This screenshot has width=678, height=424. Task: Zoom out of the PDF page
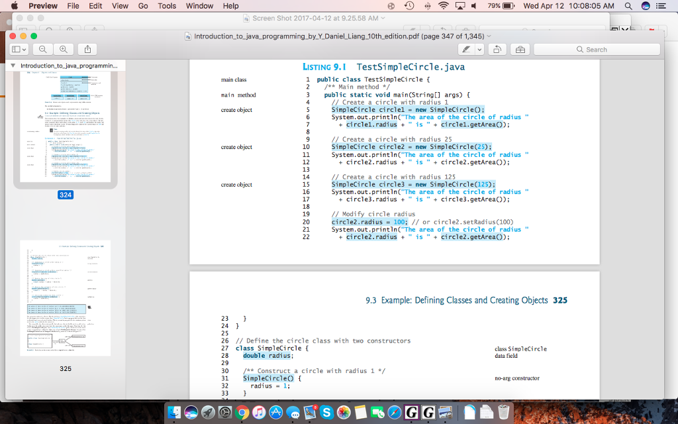point(42,48)
